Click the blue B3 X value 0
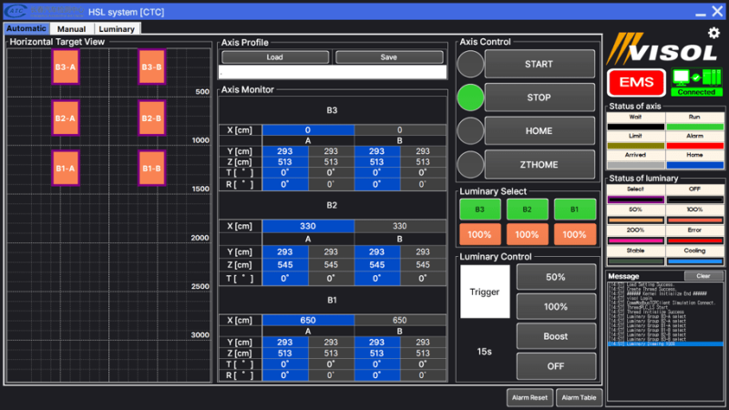Screen dimensions: 729x410 (308, 130)
